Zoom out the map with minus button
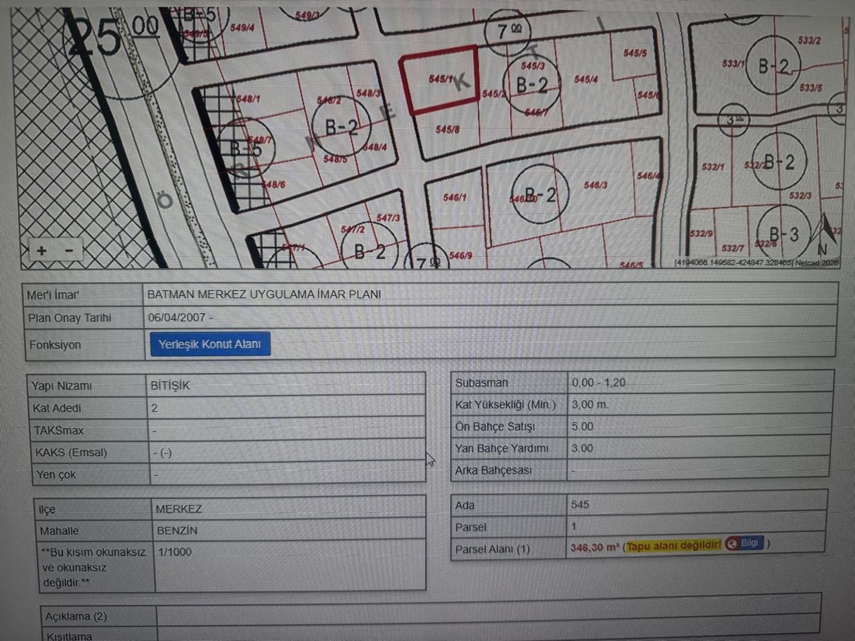Image resolution: width=855 pixels, height=641 pixels. coord(69,250)
